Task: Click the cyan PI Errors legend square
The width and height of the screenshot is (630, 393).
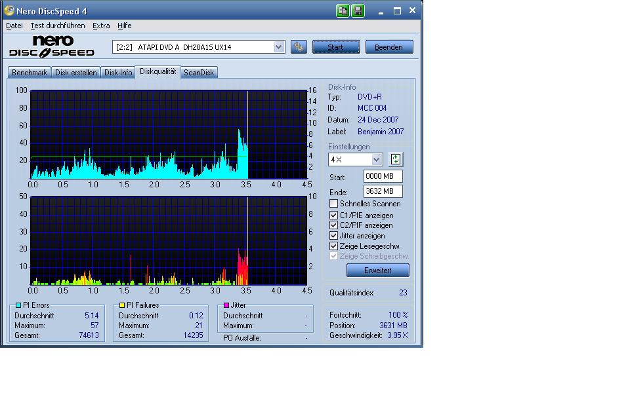Action: pyautogui.click(x=18, y=305)
